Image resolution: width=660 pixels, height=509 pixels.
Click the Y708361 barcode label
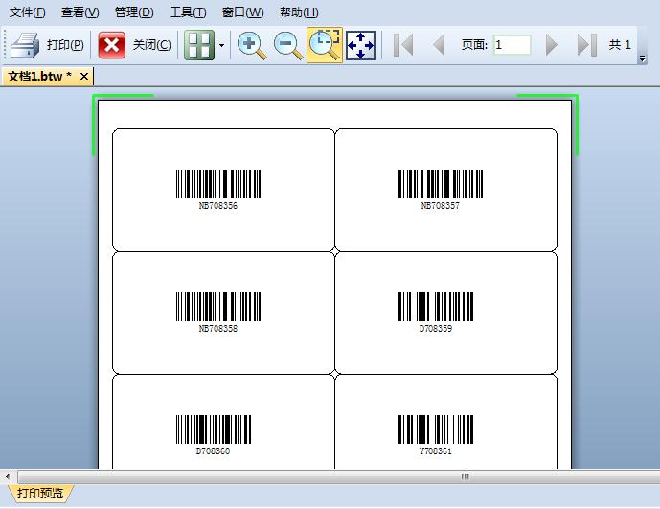coord(436,434)
